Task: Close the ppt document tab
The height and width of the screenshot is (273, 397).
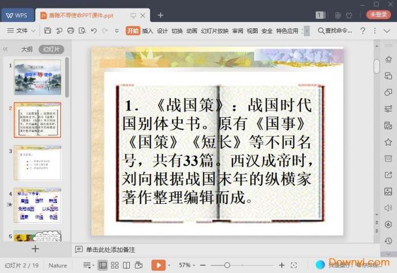Action: point(143,15)
